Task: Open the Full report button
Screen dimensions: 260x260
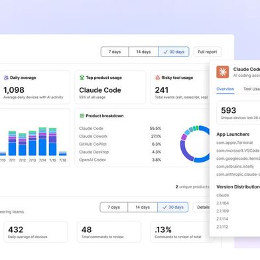Action: point(208,52)
